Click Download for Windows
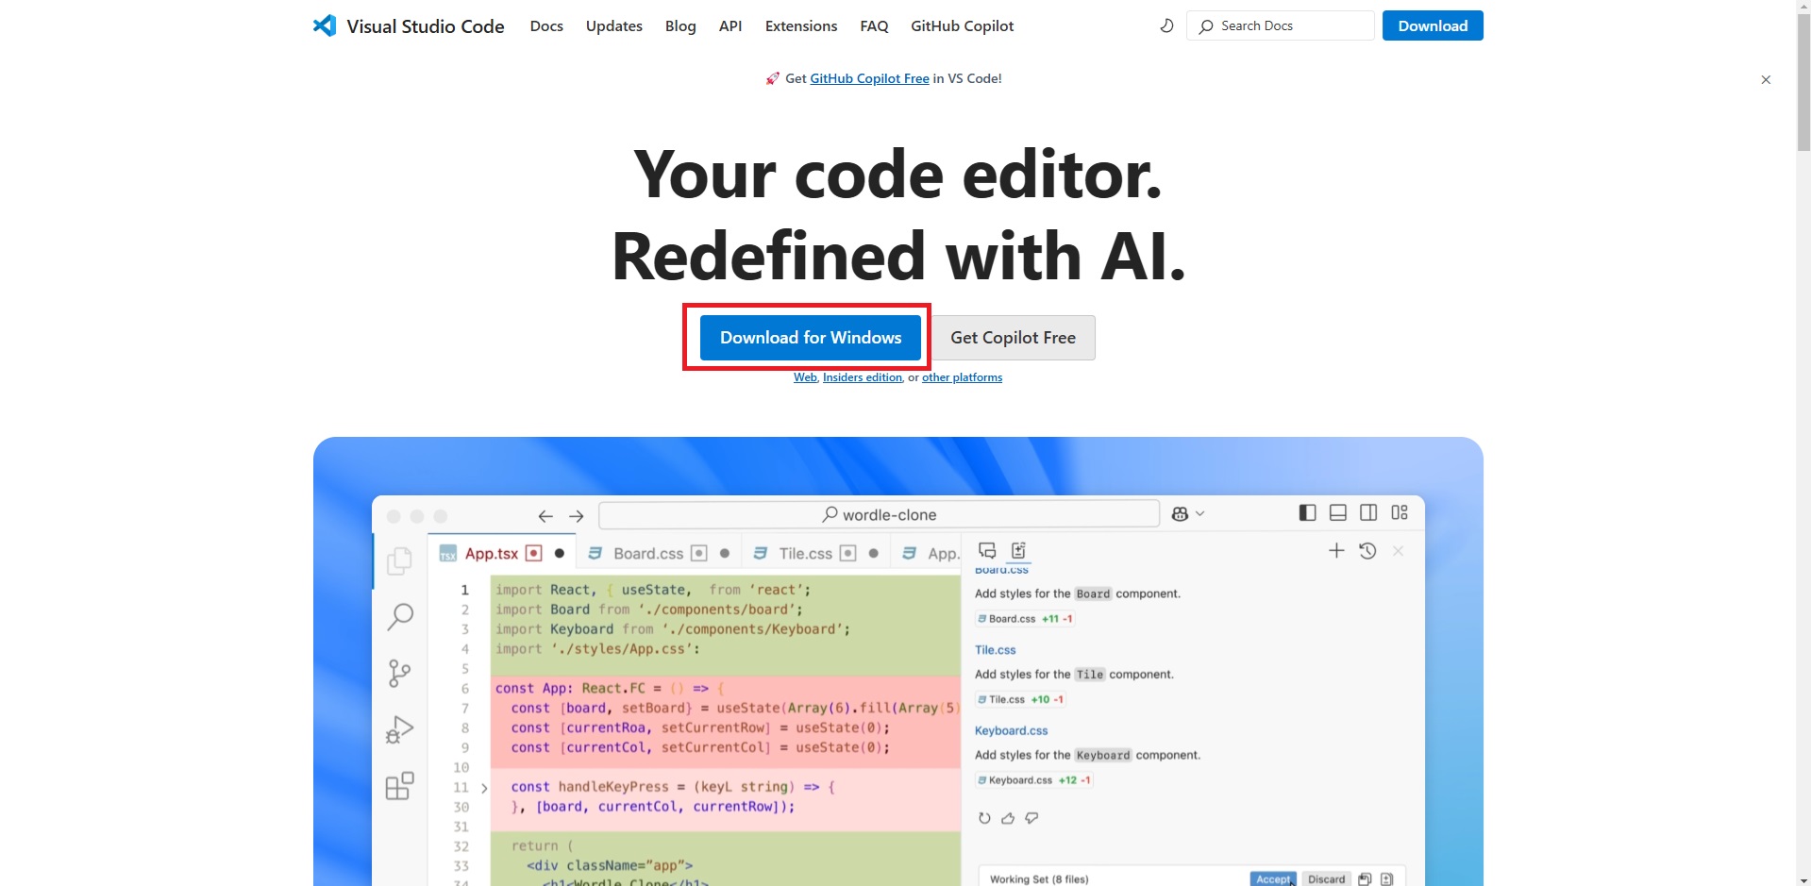The height and width of the screenshot is (886, 1811). tap(811, 338)
